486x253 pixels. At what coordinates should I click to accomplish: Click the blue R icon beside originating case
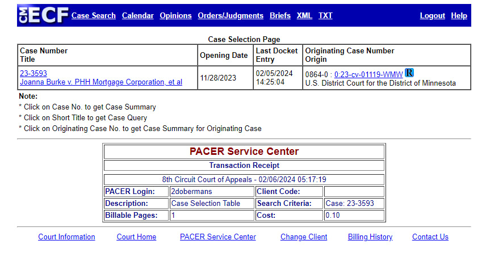(x=409, y=73)
